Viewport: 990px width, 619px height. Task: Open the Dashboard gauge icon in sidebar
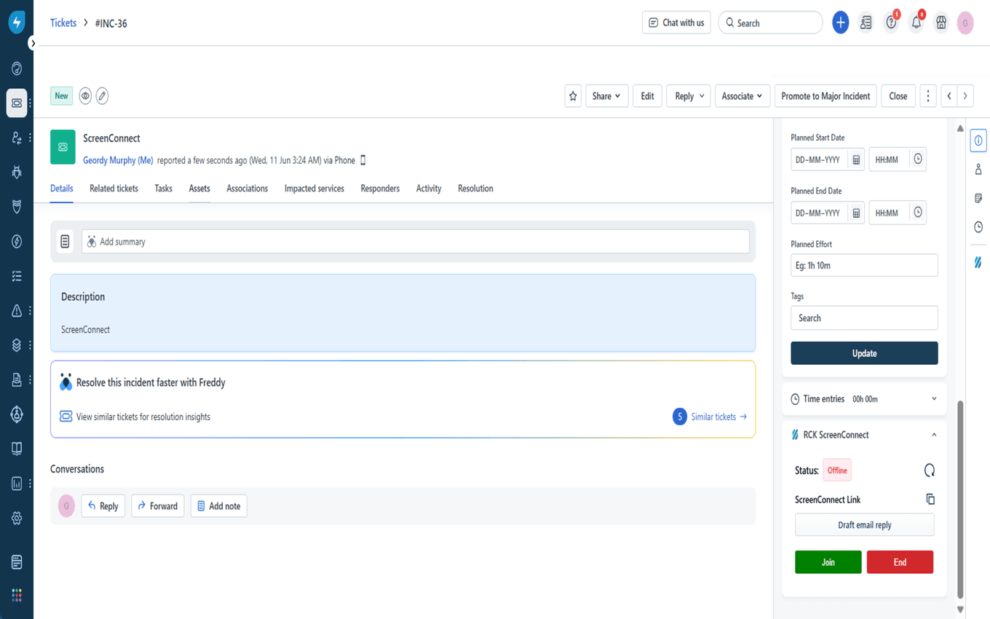[x=17, y=68]
